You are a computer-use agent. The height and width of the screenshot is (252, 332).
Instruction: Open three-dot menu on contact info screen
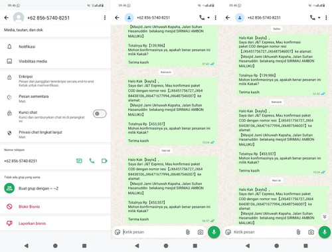pos(105,18)
